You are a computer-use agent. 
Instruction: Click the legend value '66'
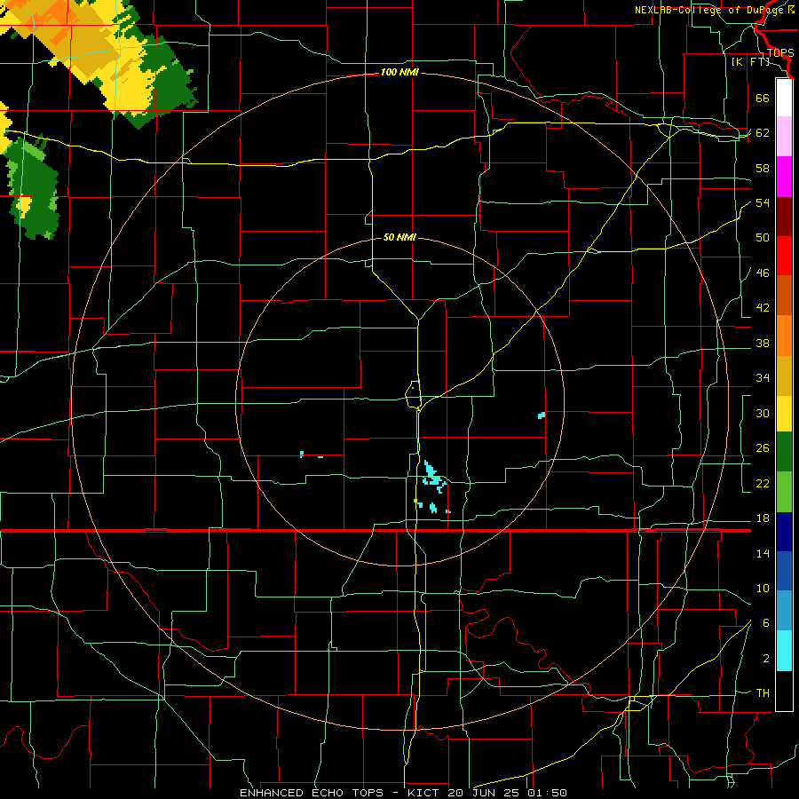tap(763, 99)
